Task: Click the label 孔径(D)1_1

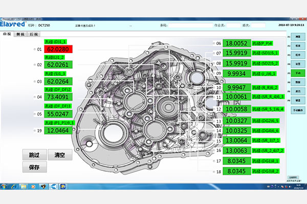Action: pyautogui.click(x=55, y=42)
